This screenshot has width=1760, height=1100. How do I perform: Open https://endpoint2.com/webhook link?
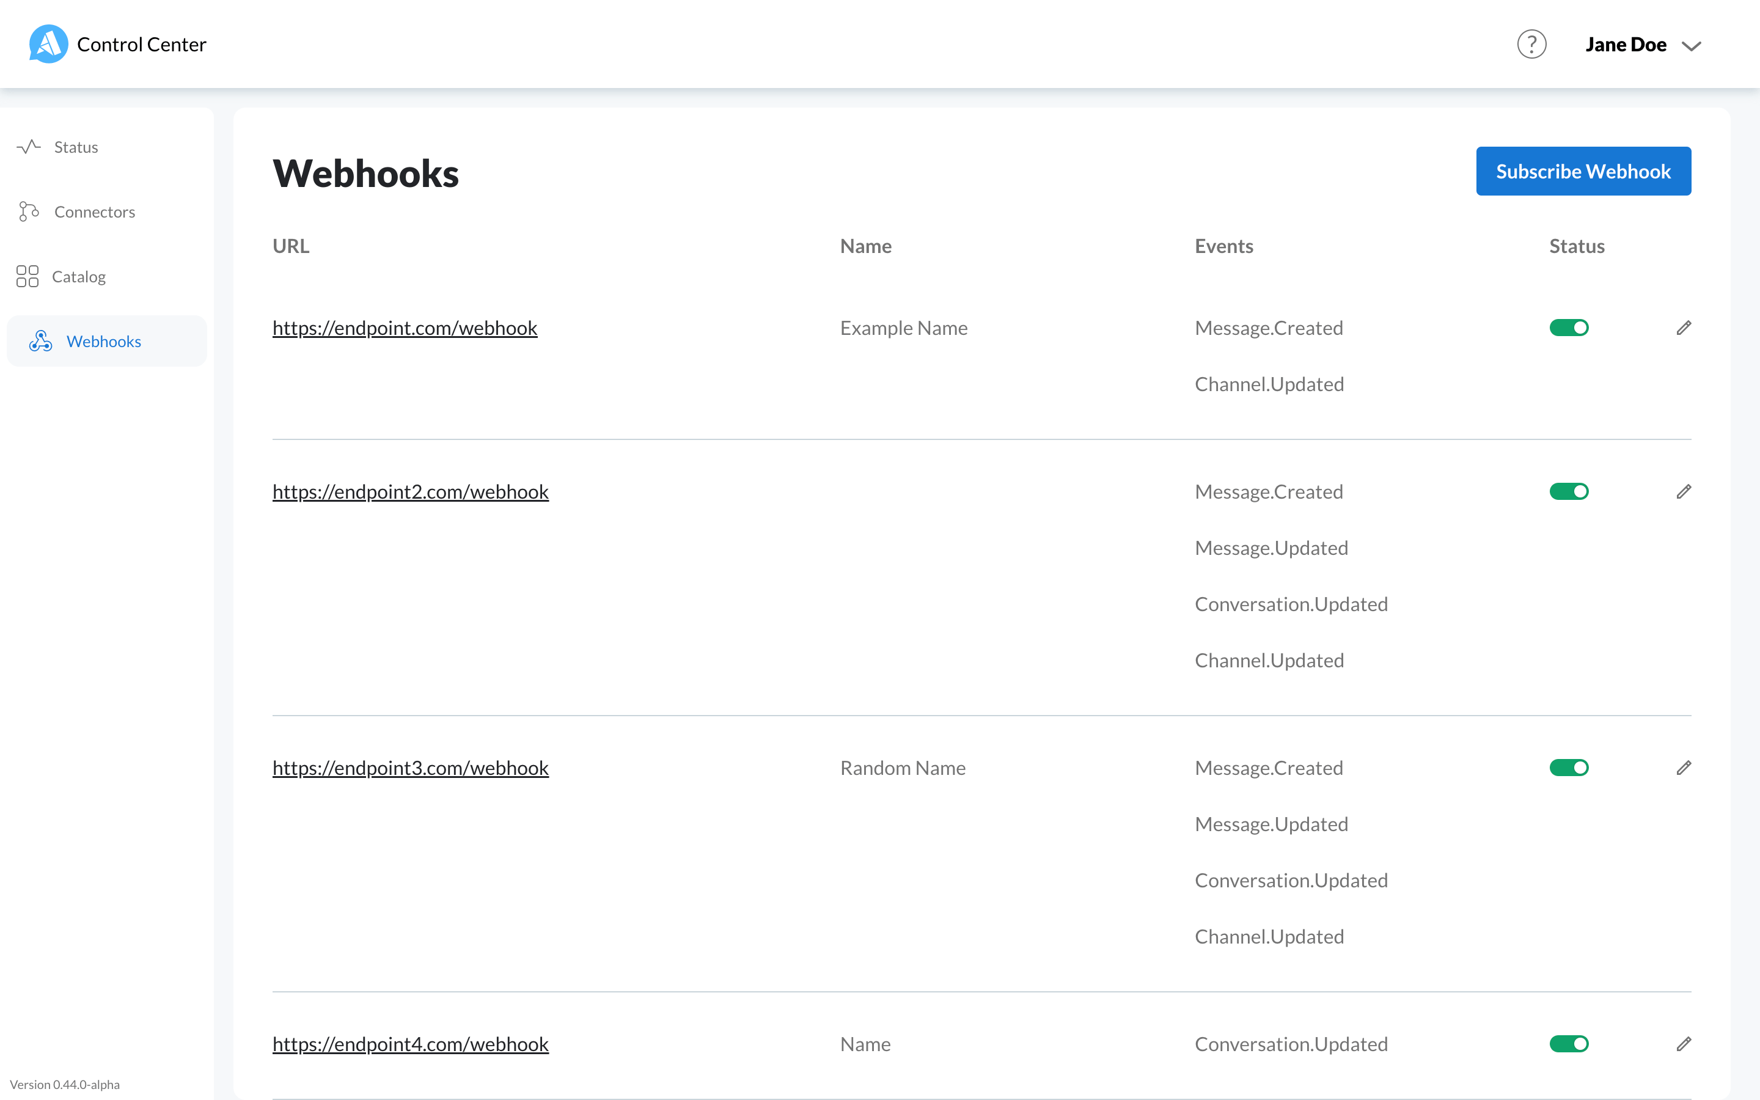(x=409, y=491)
